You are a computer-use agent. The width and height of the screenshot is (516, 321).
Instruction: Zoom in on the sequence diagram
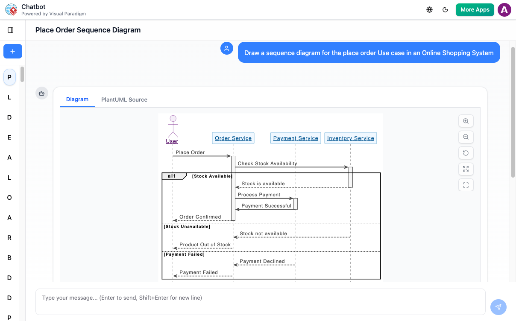[466, 121]
